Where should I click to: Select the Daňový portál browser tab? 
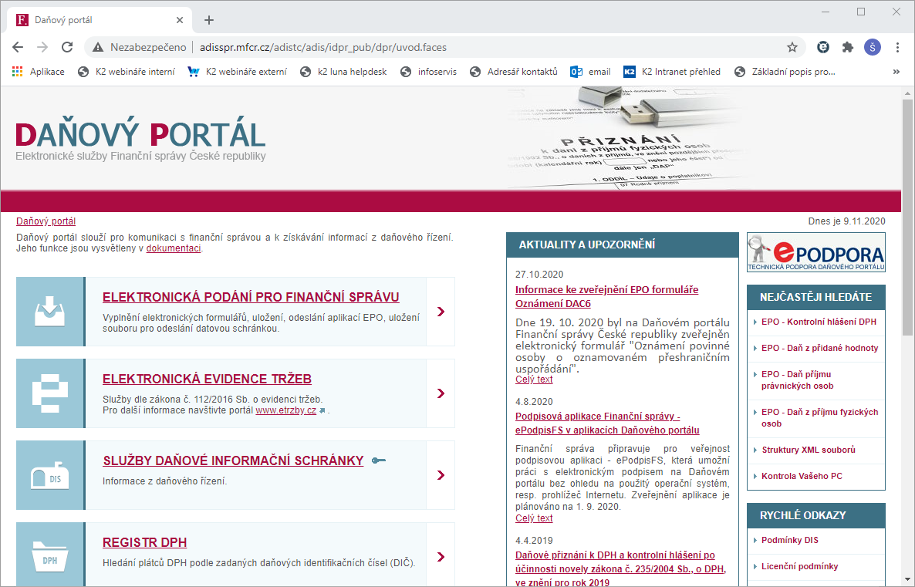[100, 20]
